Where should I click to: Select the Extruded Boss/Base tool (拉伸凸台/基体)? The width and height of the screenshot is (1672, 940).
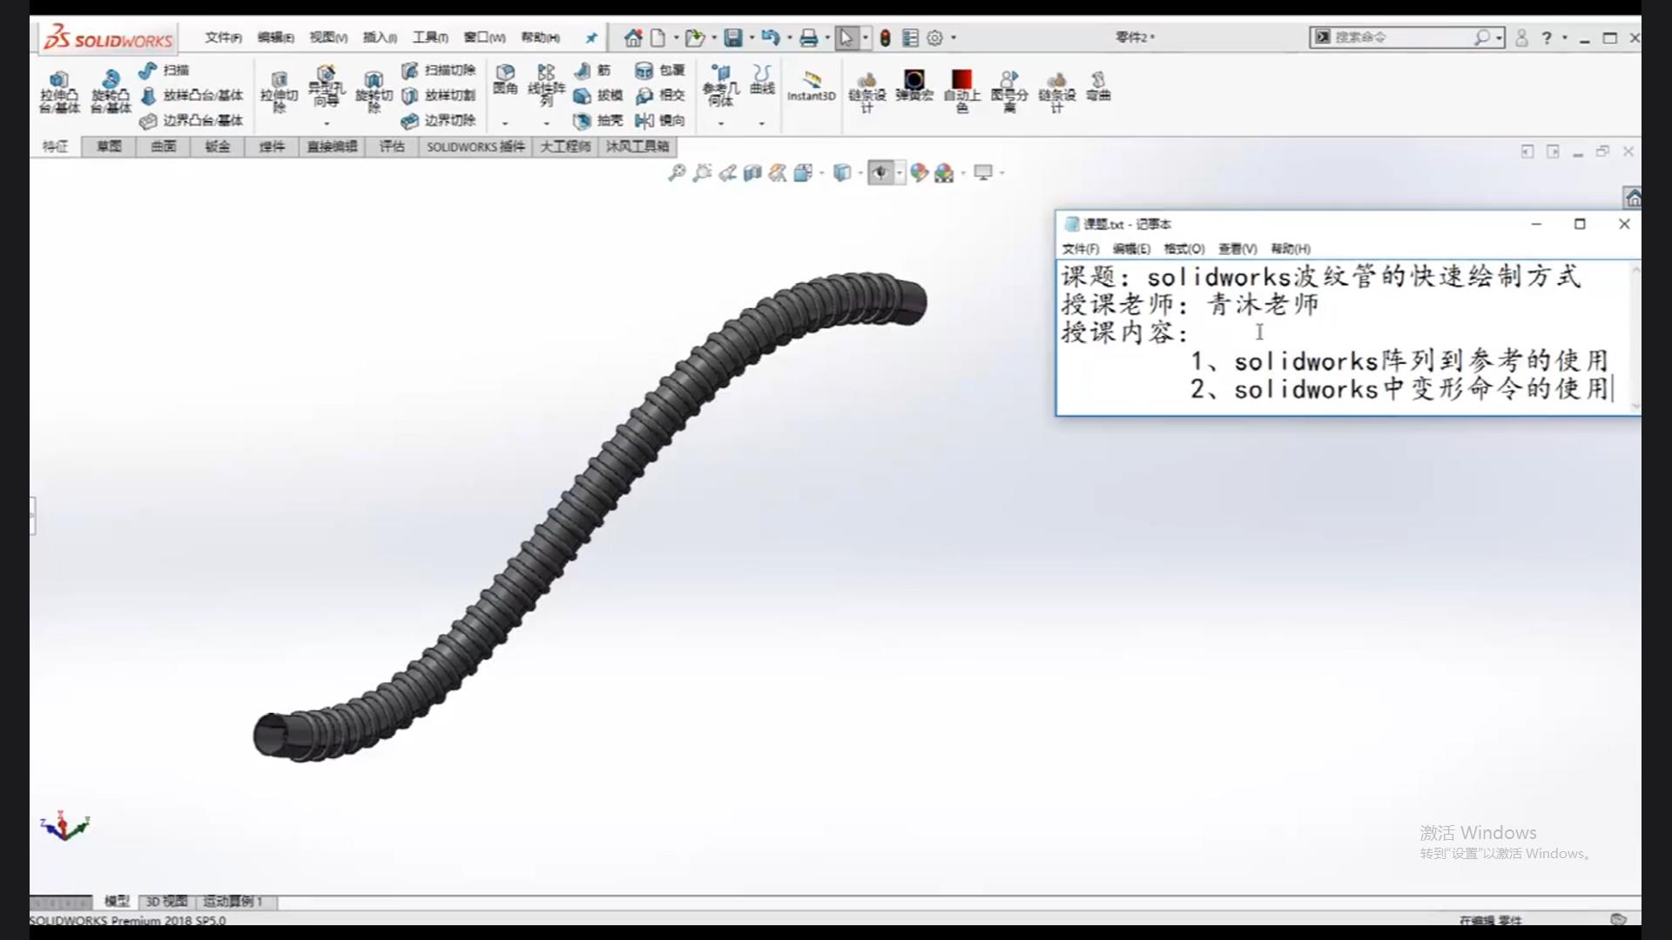click(x=59, y=92)
